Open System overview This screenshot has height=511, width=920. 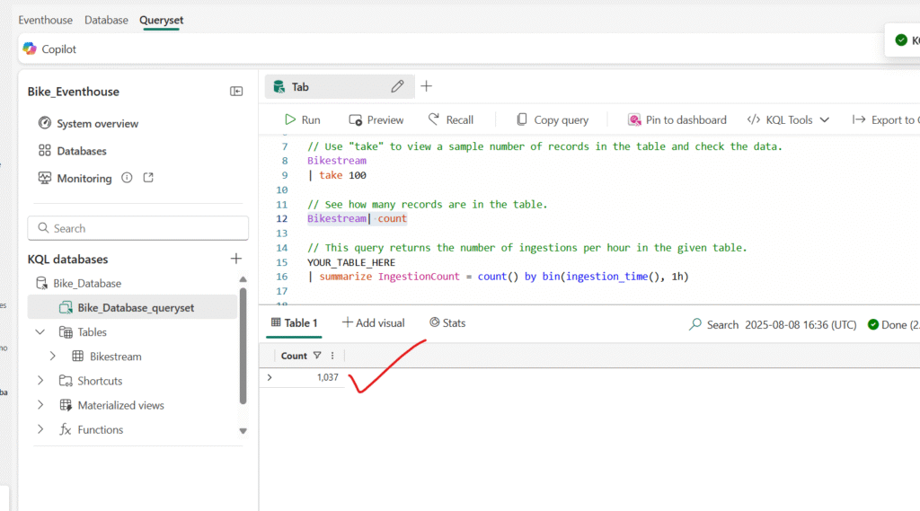click(x=97, y=124)
